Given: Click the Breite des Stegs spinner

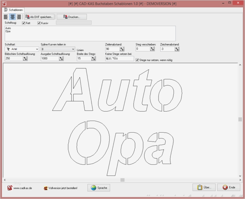Looking at the screenshot, I should click(93, 59).
